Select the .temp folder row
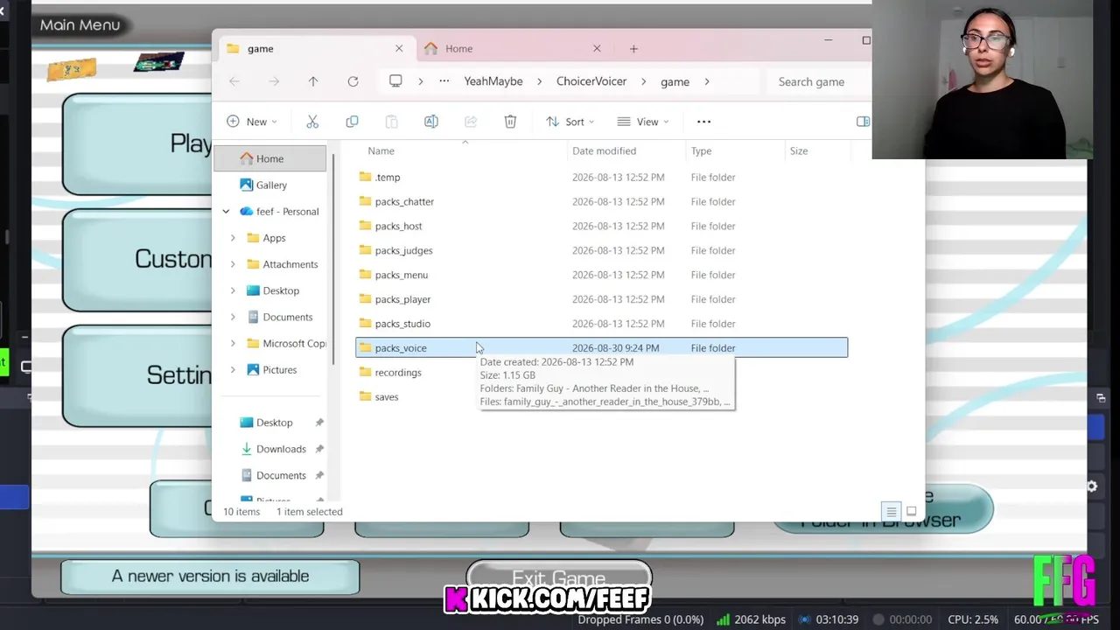The image size is (1120, 630). [x=601, y=177]
